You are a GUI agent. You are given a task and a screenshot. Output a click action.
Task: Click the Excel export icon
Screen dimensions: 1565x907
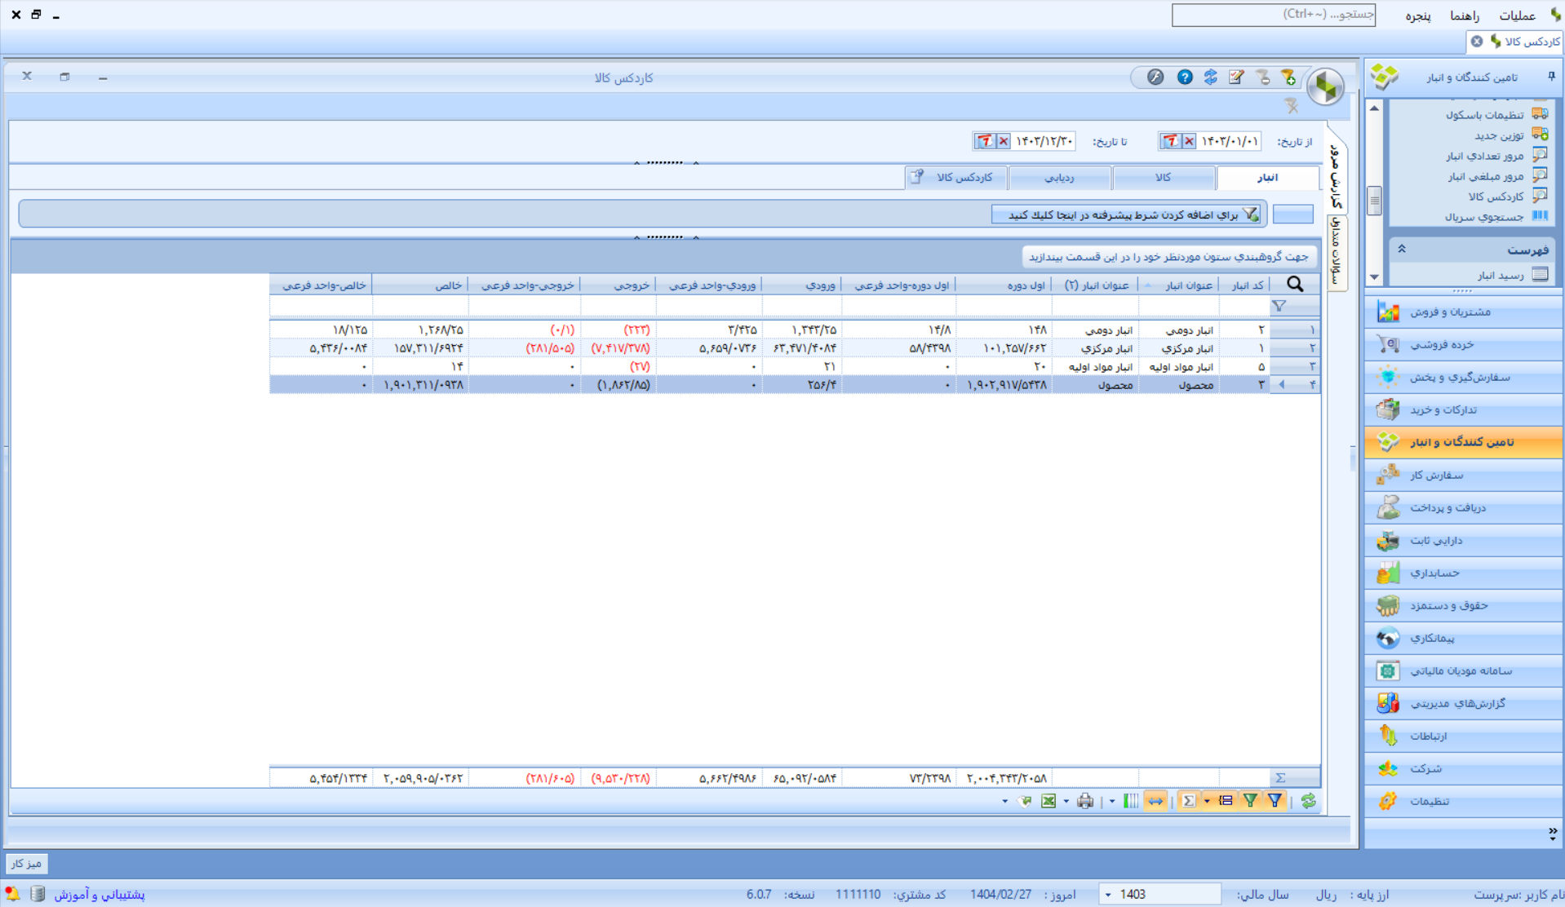(x=1049, y=801)
